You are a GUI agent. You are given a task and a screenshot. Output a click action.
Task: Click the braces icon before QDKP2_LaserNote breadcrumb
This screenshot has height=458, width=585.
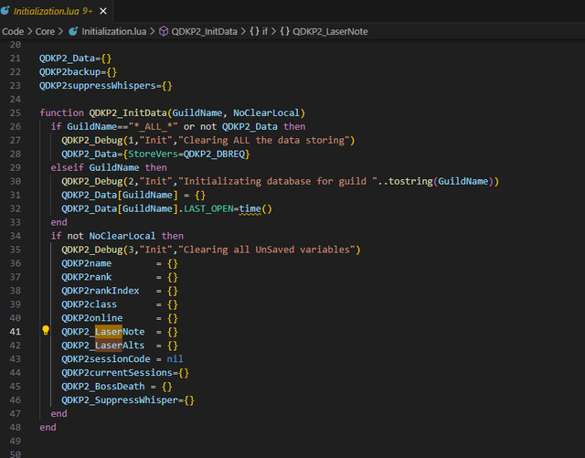point(284,31)
